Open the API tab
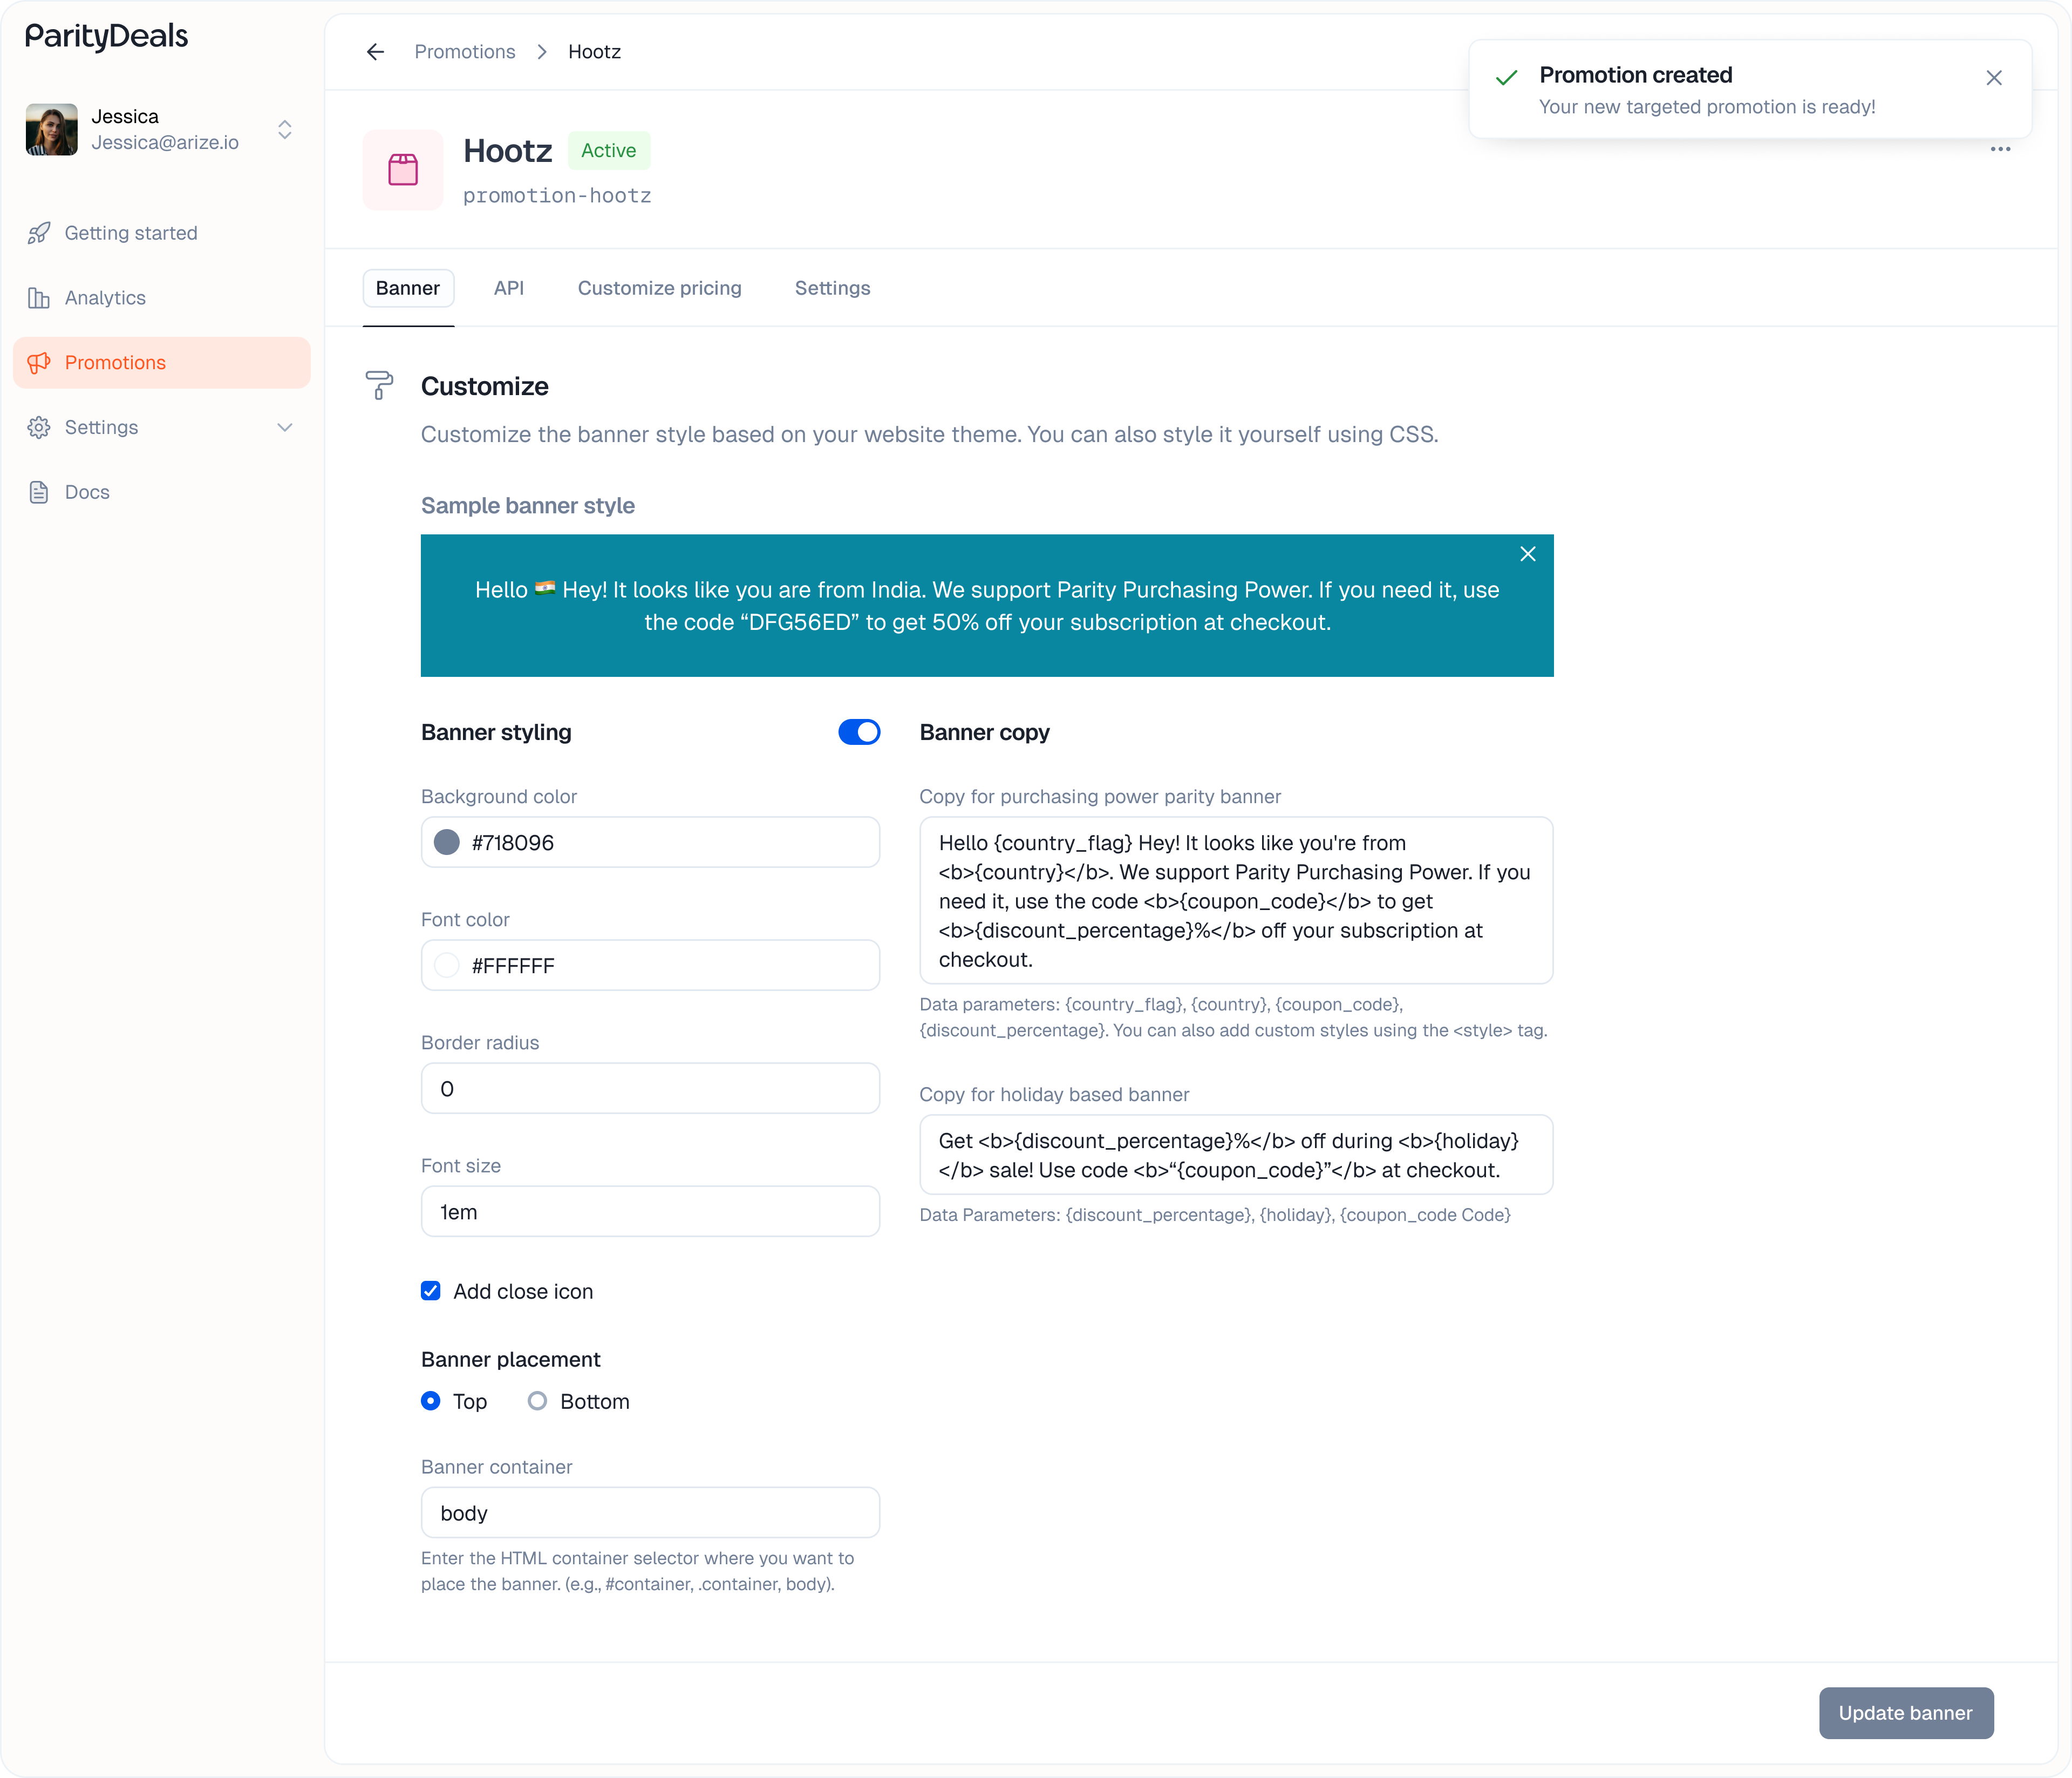2072x1778 pixels. coord(508,288)
